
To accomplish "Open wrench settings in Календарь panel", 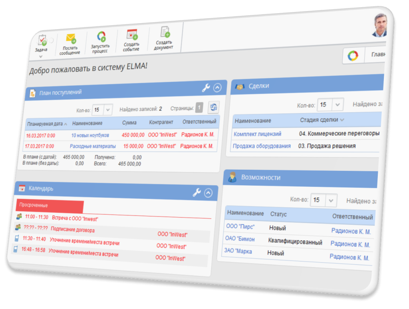I will click(x=197, y=193).
